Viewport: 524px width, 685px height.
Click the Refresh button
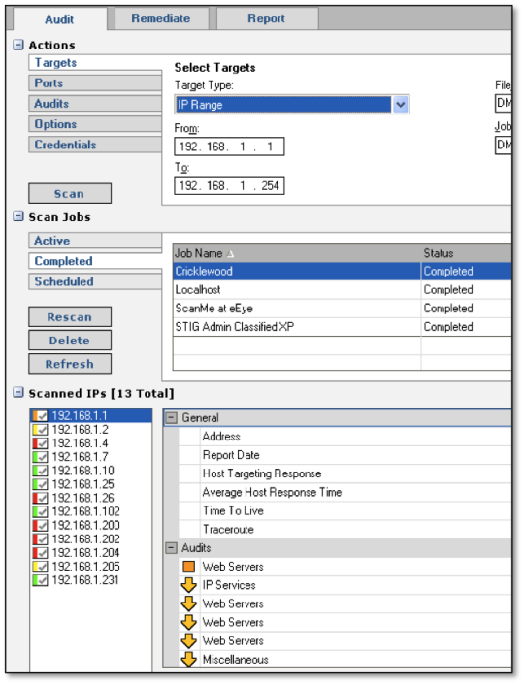[x=70, y=364]
